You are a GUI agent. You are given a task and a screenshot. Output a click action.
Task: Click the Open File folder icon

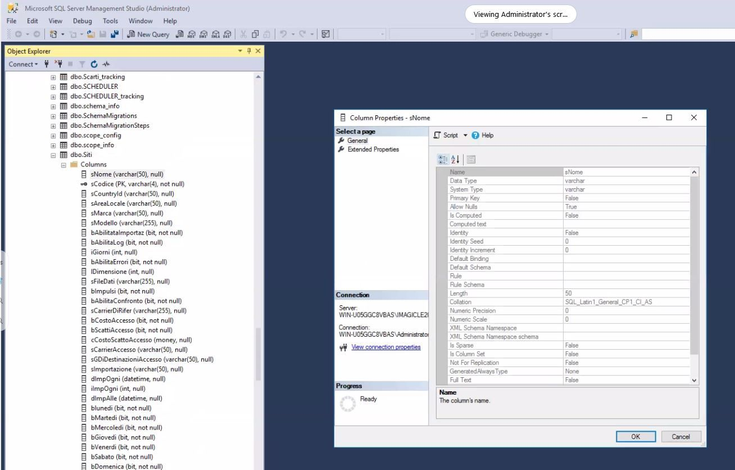[92, 34]
